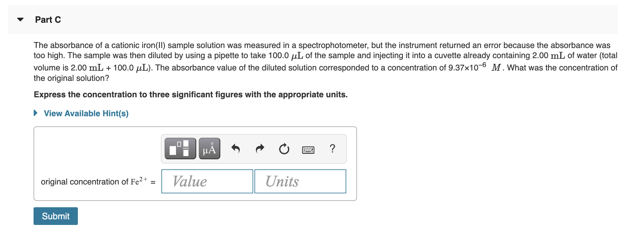The image size is (633, 230).
Task: Collapse Part C using its triangle
Action: [20, 19]
